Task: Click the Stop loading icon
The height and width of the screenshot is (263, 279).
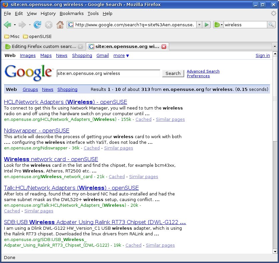Action: click(49, 25)
